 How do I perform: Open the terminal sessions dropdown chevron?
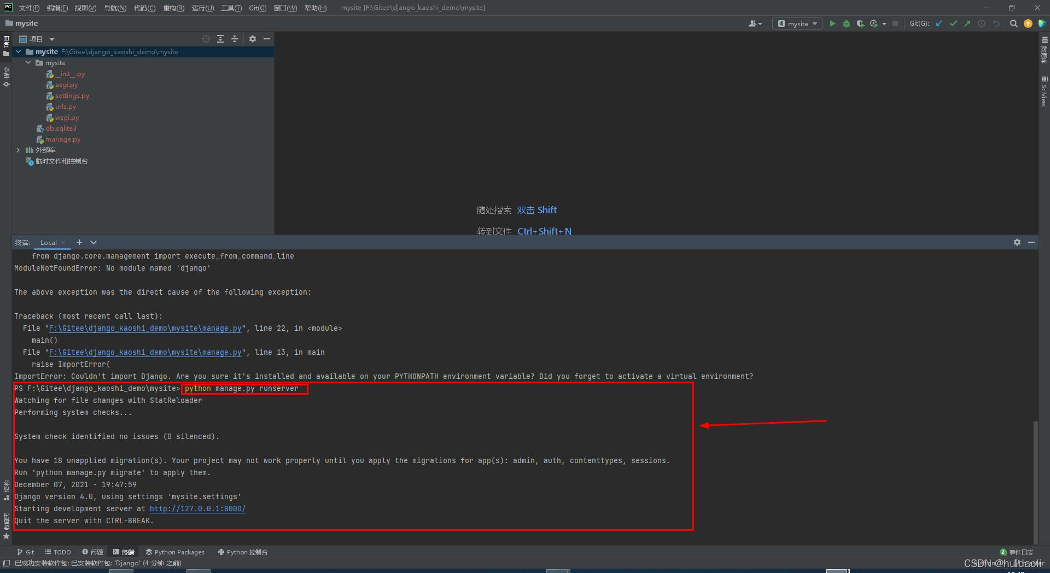coord(94,242)
